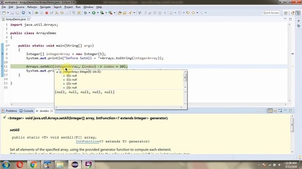Click the red Terminate debug button
The height and width of the screenshot is (169, 302).
click(46, 13)
